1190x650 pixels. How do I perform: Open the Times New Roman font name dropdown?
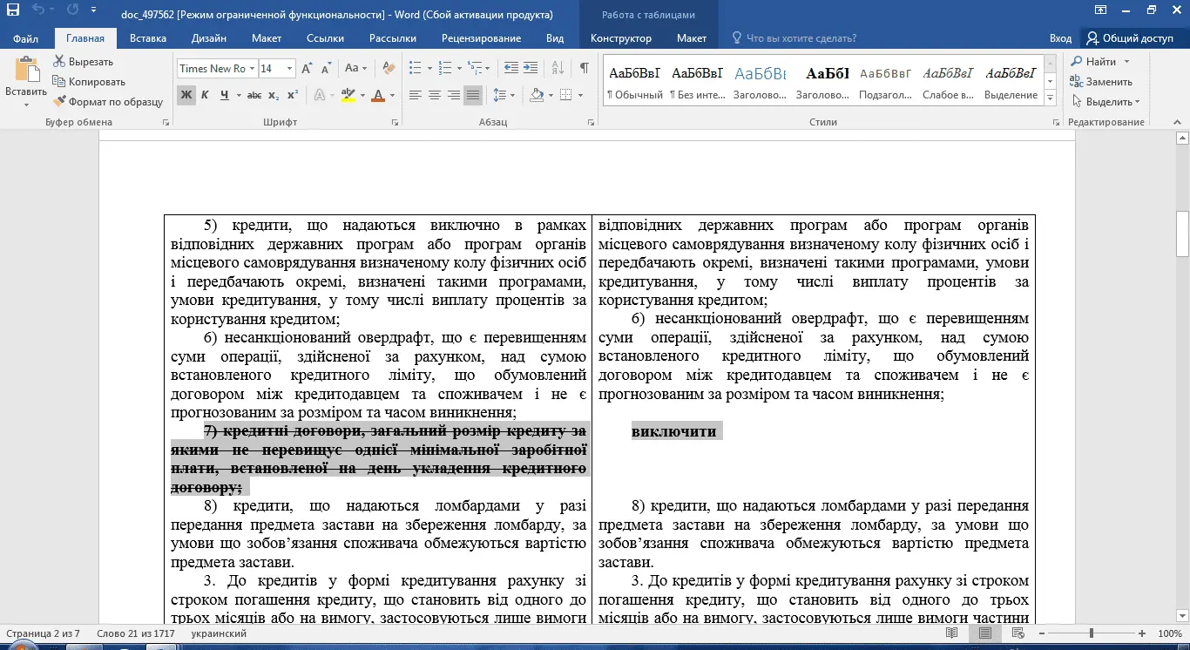[252, 69]
